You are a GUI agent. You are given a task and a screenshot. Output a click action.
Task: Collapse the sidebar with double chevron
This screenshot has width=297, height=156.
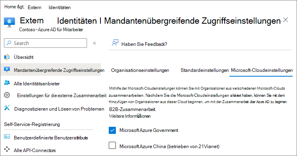click(95, 43)
